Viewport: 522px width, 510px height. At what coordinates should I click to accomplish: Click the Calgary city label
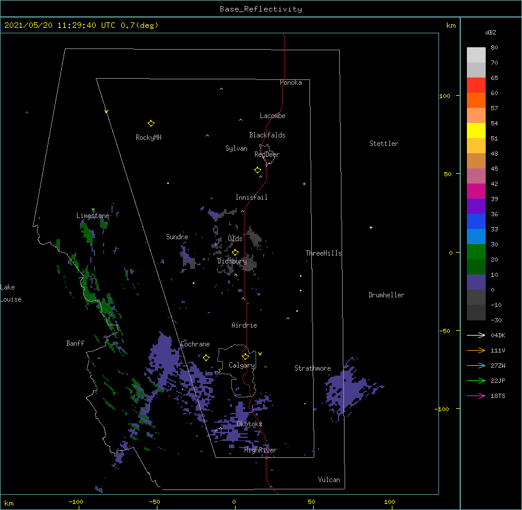242,365
